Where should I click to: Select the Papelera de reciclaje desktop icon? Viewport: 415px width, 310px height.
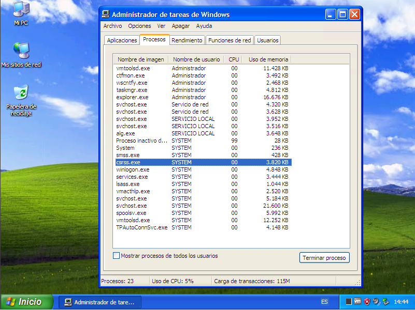(x=21, y=101)
